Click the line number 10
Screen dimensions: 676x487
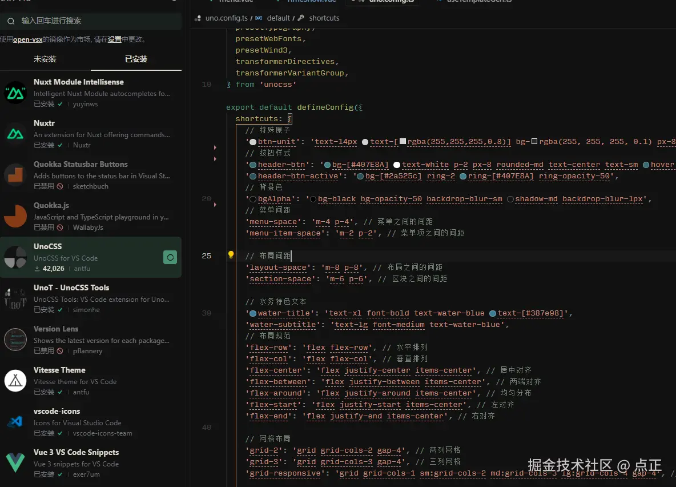pos(207,85)
